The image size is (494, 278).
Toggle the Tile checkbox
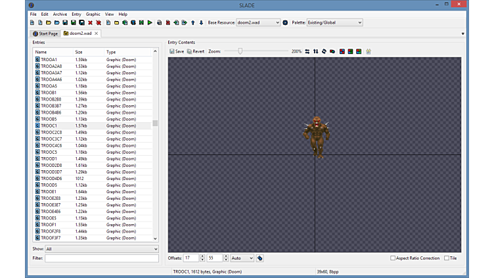[447, 258]
